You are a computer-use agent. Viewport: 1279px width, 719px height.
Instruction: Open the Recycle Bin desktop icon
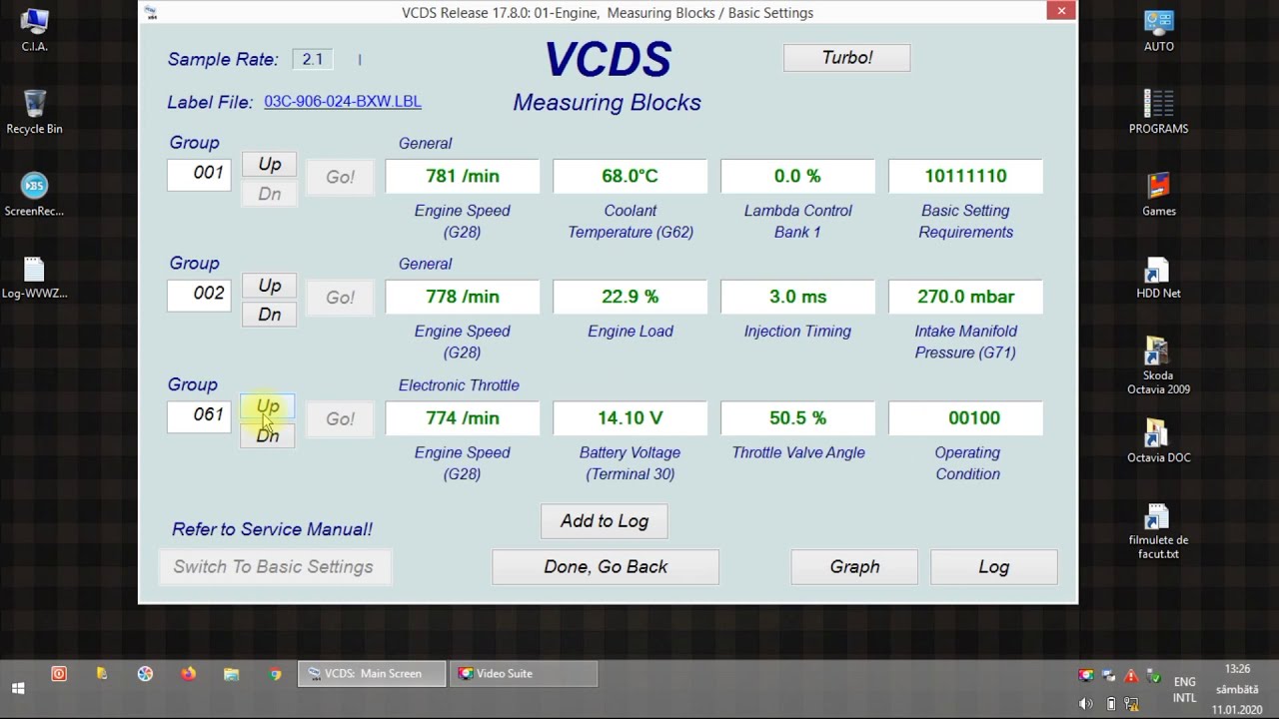coord(34,112)
